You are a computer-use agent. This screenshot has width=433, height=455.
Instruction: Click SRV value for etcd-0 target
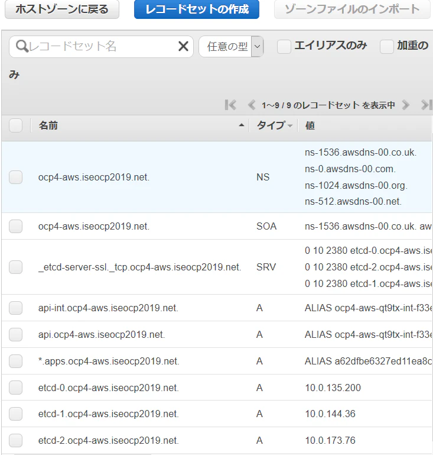[x=368, y=251]
